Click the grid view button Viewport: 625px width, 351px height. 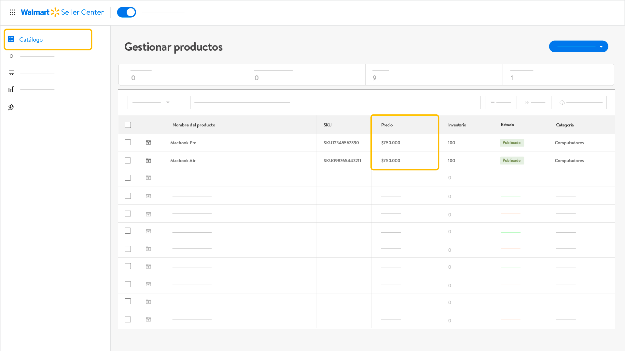tap(535, 102)
